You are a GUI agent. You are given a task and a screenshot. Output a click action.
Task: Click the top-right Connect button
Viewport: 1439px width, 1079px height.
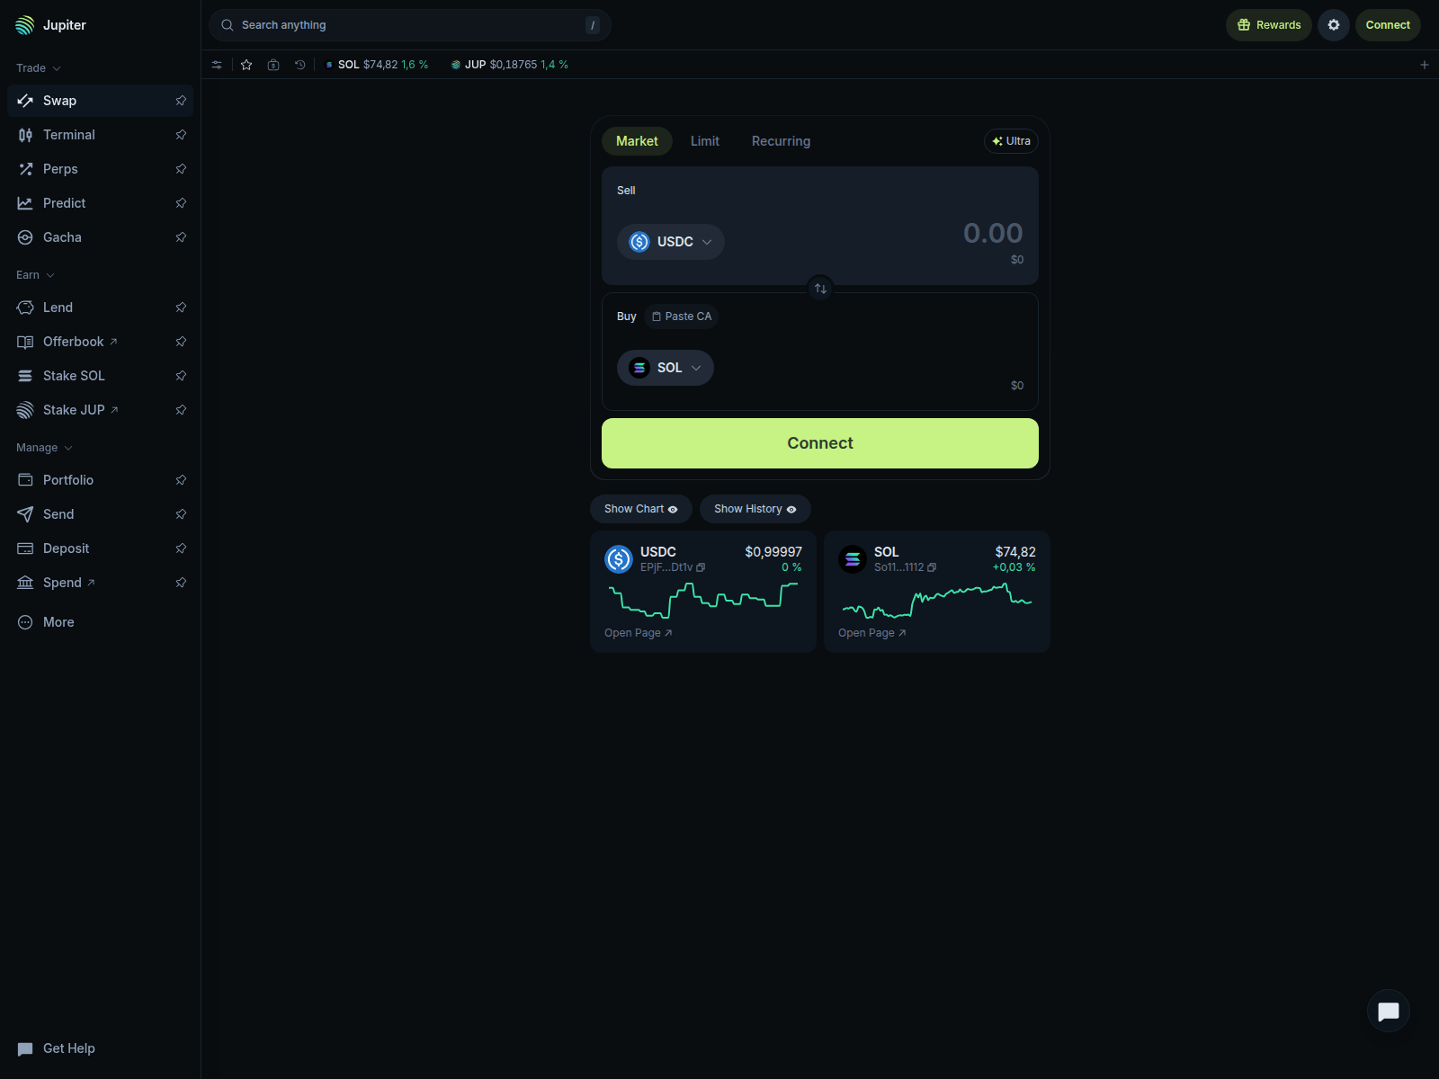[1388, 25]
